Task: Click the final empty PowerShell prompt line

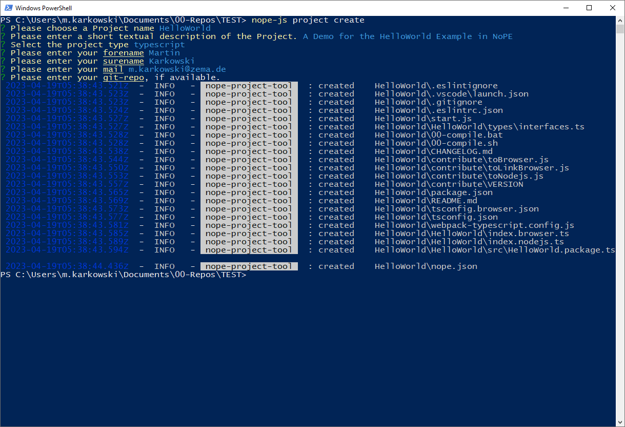Action: (123, 275)
